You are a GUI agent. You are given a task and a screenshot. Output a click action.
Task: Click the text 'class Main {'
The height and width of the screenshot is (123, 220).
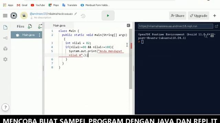pos(69,31)
